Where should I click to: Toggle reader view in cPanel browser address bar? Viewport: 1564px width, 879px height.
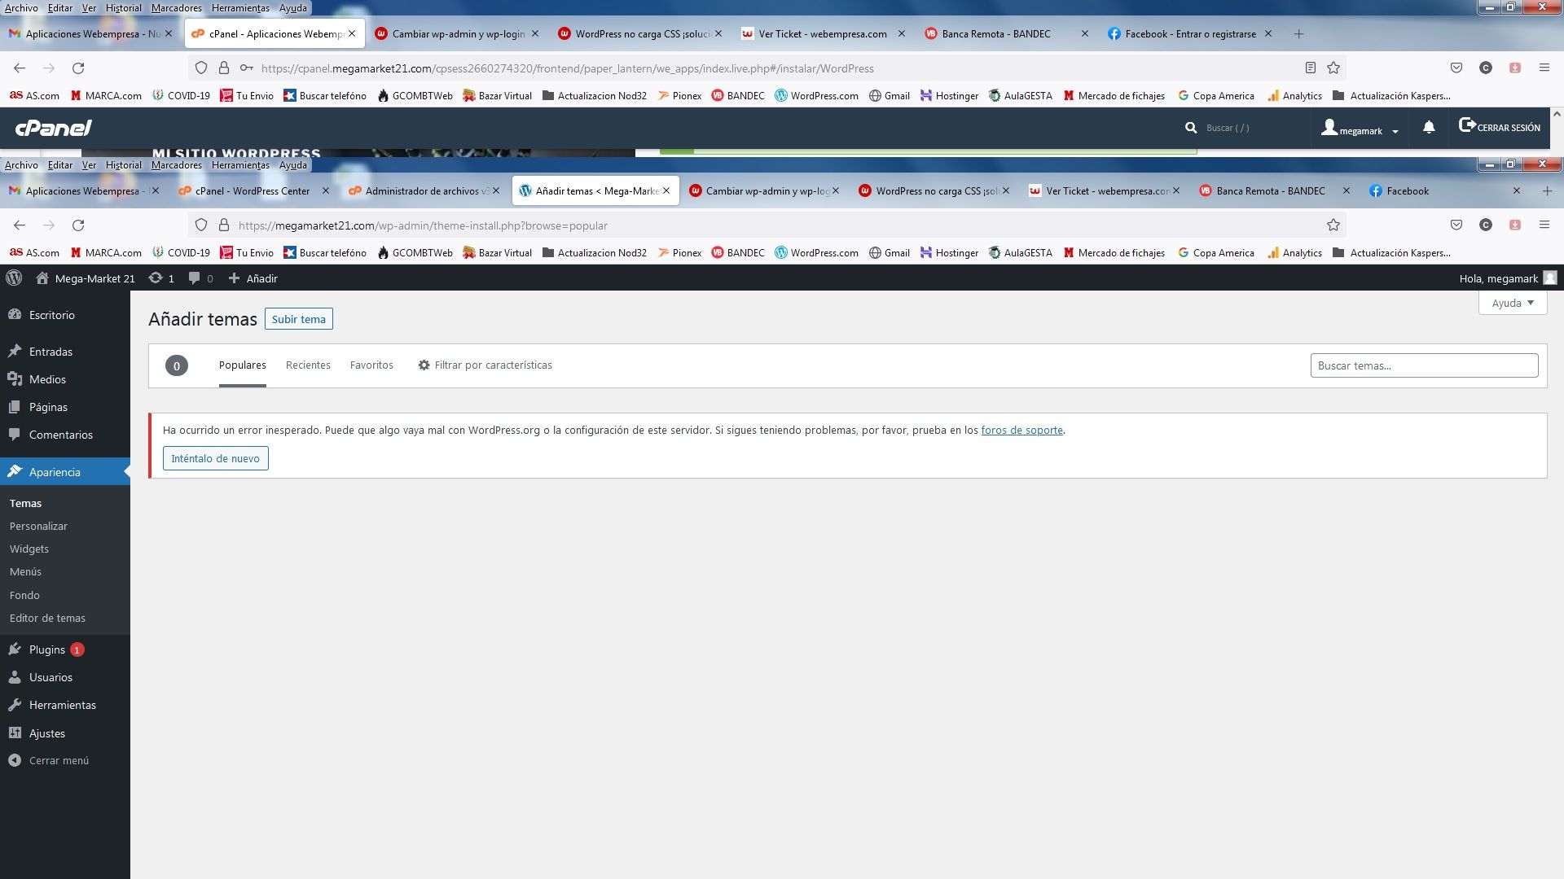click(x=1311, y=68)
